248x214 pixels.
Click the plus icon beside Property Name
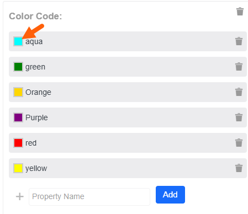click(20, 196)
